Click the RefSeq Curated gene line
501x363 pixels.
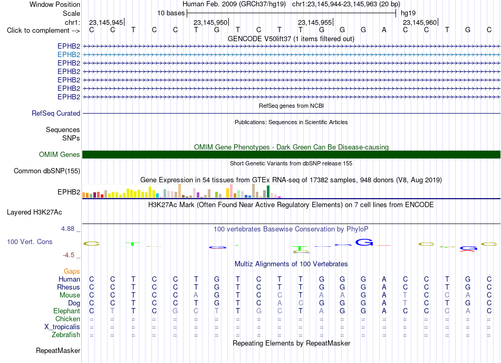(x=291, y=113)
